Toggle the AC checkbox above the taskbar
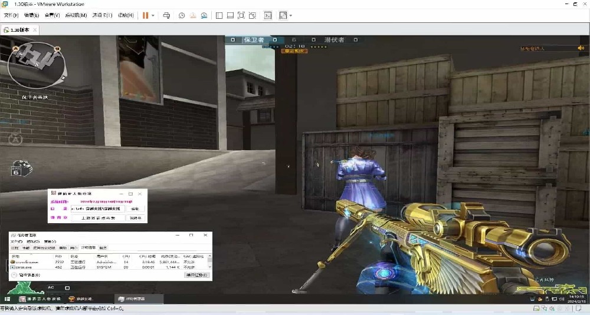This screenshot has height=315, width=590. [x=67, y=288]
